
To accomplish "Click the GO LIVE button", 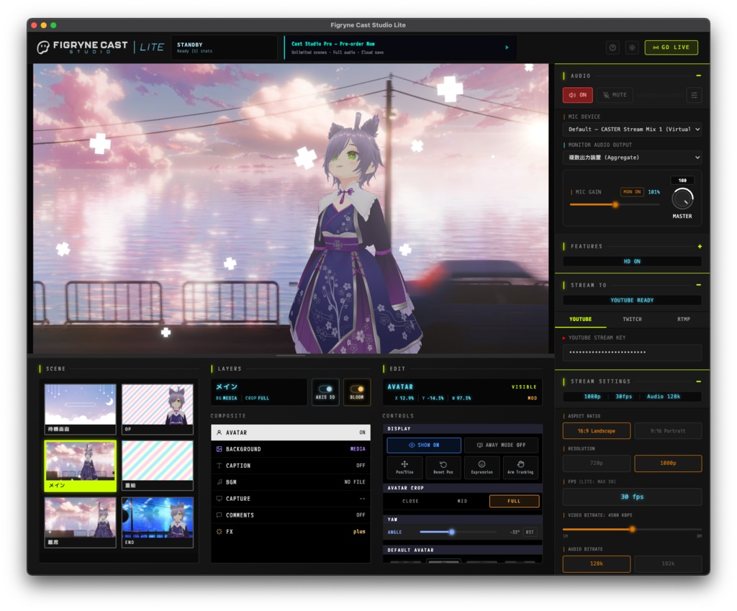I will (x=672, y=47).
